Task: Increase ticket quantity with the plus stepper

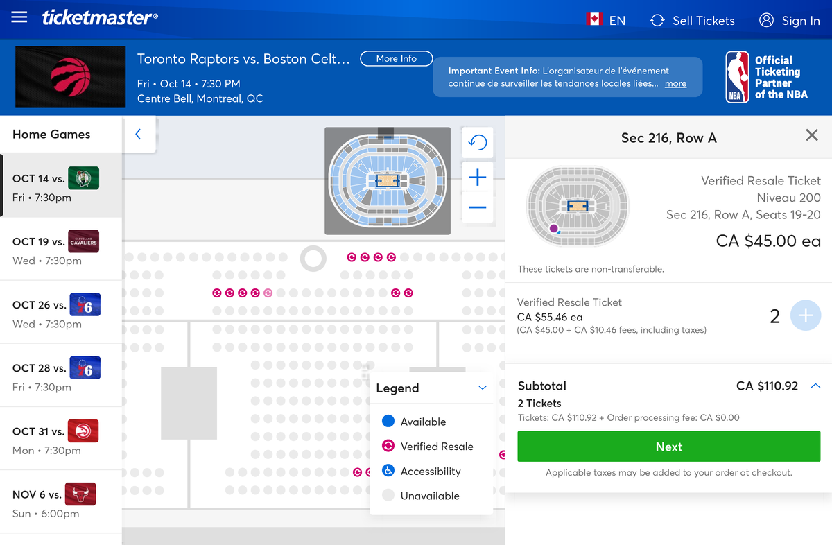Action: coord(806,315)
